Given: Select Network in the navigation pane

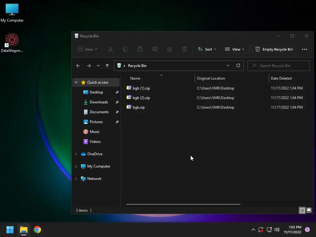Looking at the screenshot, I should click(94, 179).
